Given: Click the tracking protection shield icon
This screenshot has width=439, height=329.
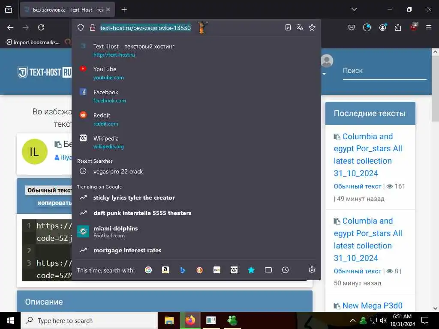Looking at the screenshot, I should click(x=81, y=27).
